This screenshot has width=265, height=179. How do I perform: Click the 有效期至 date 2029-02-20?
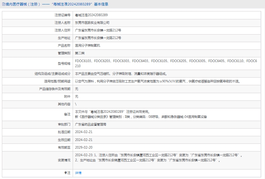(x=84, y=147)
